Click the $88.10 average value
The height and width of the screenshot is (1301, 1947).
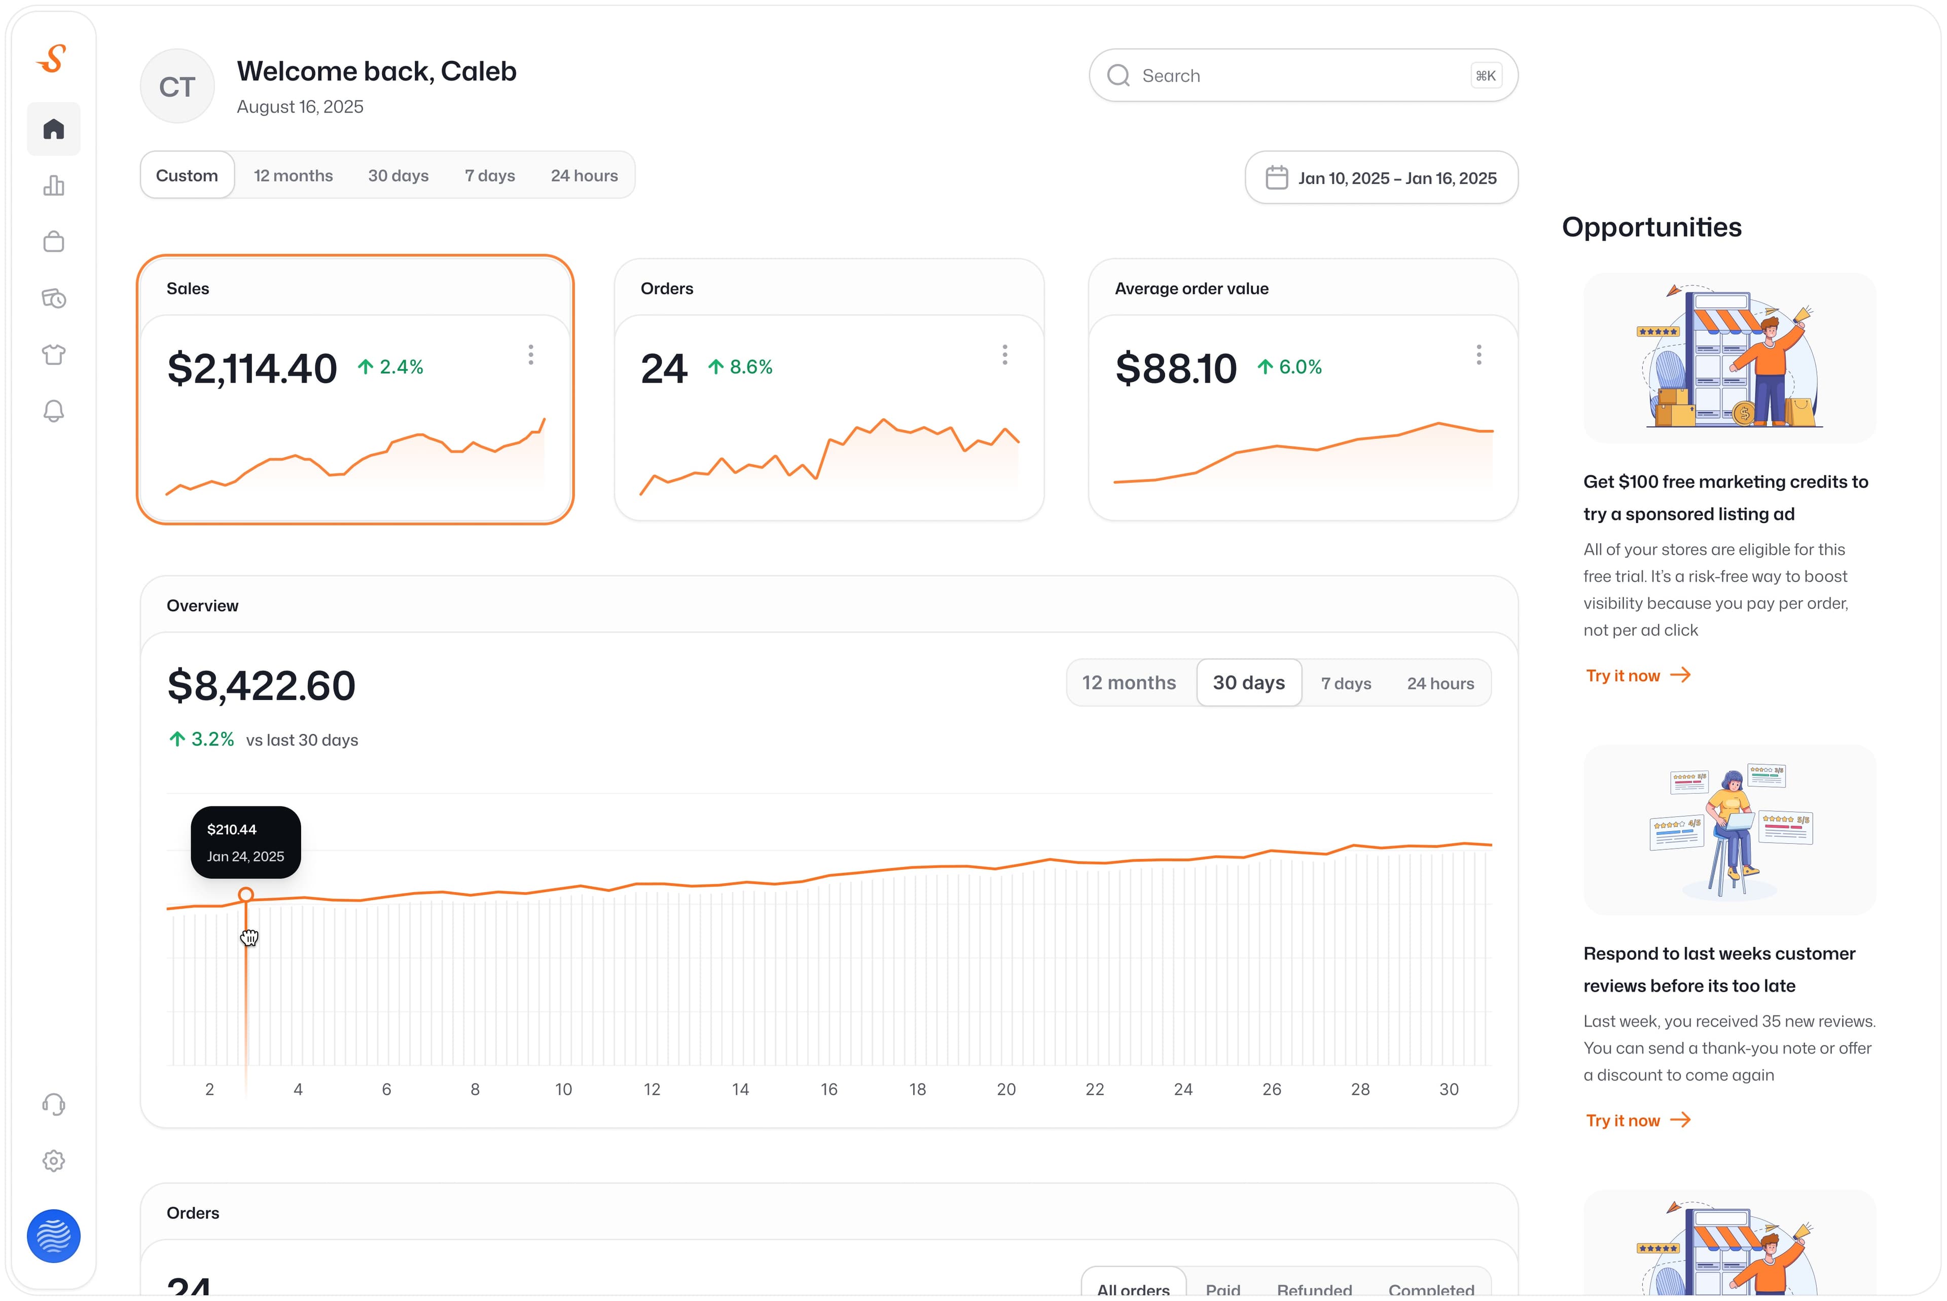[x=1176, y=368]
